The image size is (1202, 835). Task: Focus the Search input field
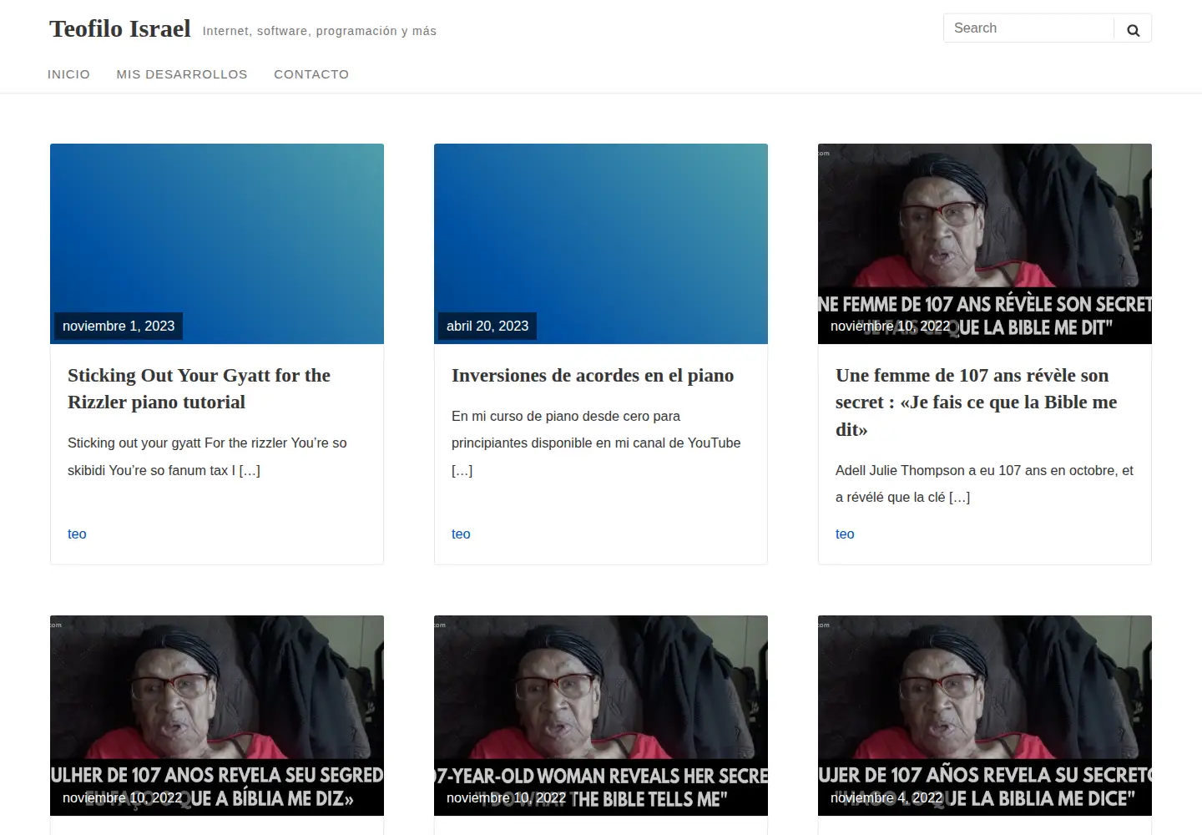[x=1028, y=28]
